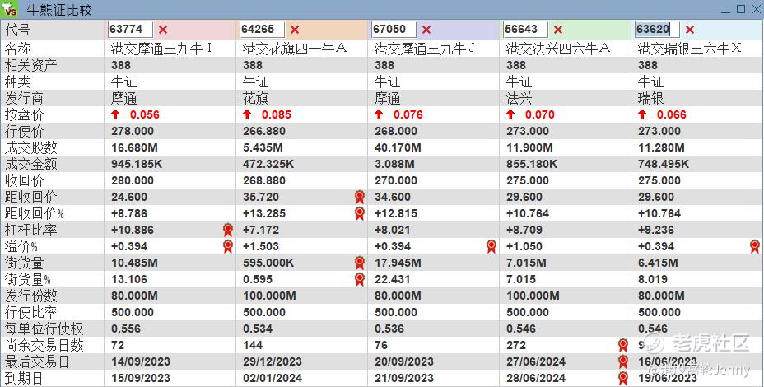764x387 pixels.
Task: Select expiry date 15/09/2023
Action: pyautogui.click(x=141, y=378)
